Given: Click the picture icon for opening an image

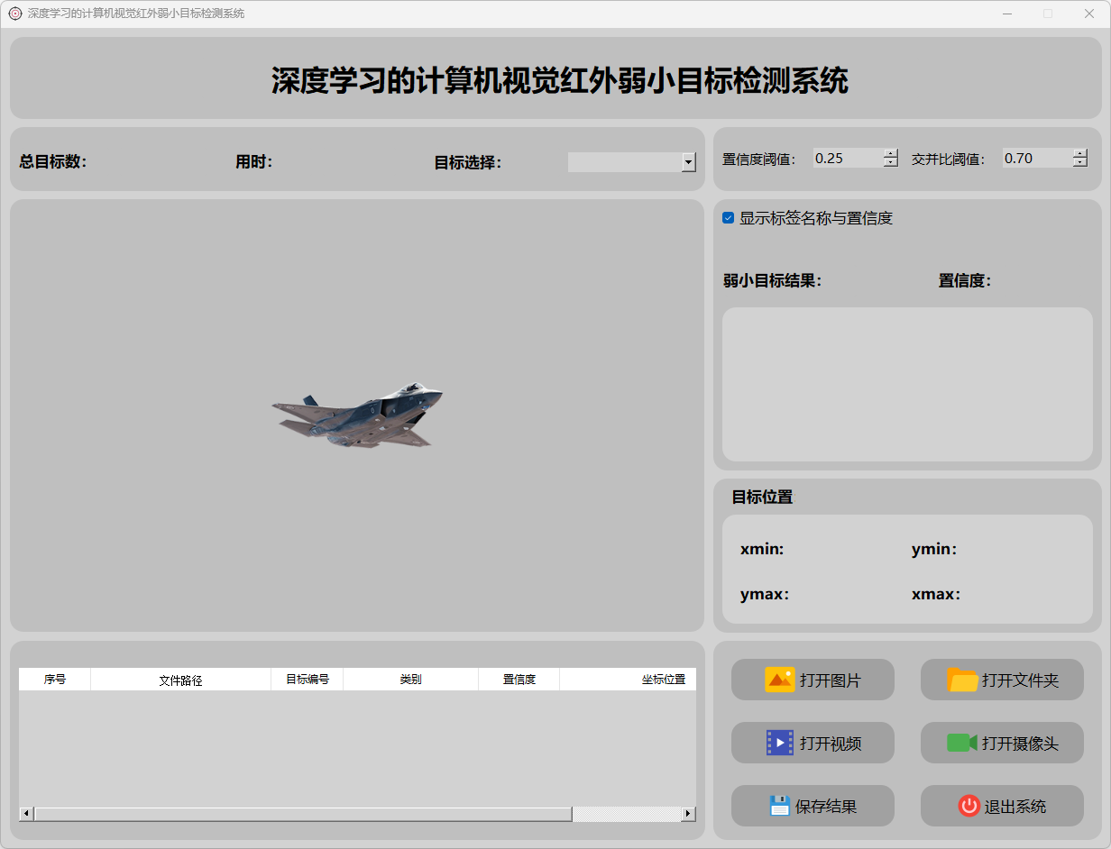Looking at the screenshot, I should pyautogui.click(x=779, y=680).
